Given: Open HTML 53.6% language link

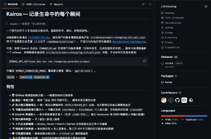Looking at the screenshot, I should 170,120.
